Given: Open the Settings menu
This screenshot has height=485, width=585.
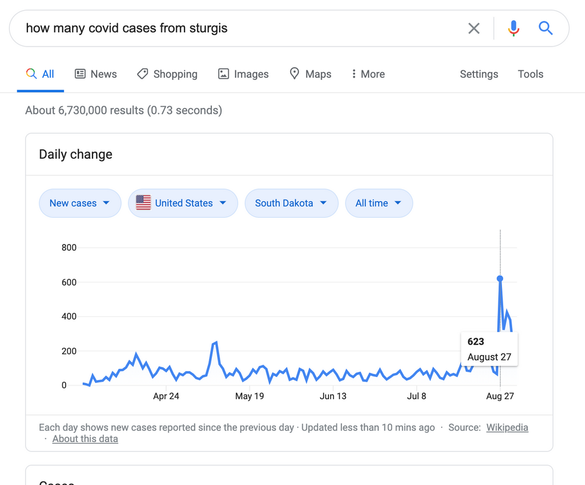Looking at the screenshot, I should coord(479,74).
